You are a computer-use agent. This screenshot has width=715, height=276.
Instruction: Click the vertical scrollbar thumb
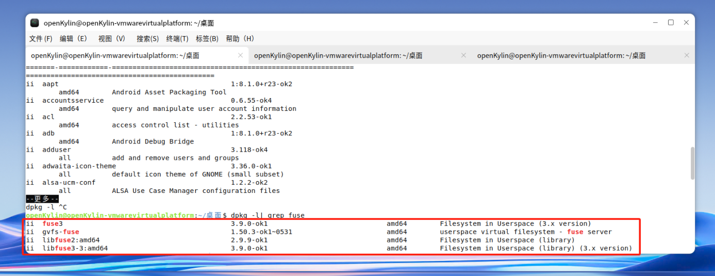pyautogui.click(x=692, y=163)
